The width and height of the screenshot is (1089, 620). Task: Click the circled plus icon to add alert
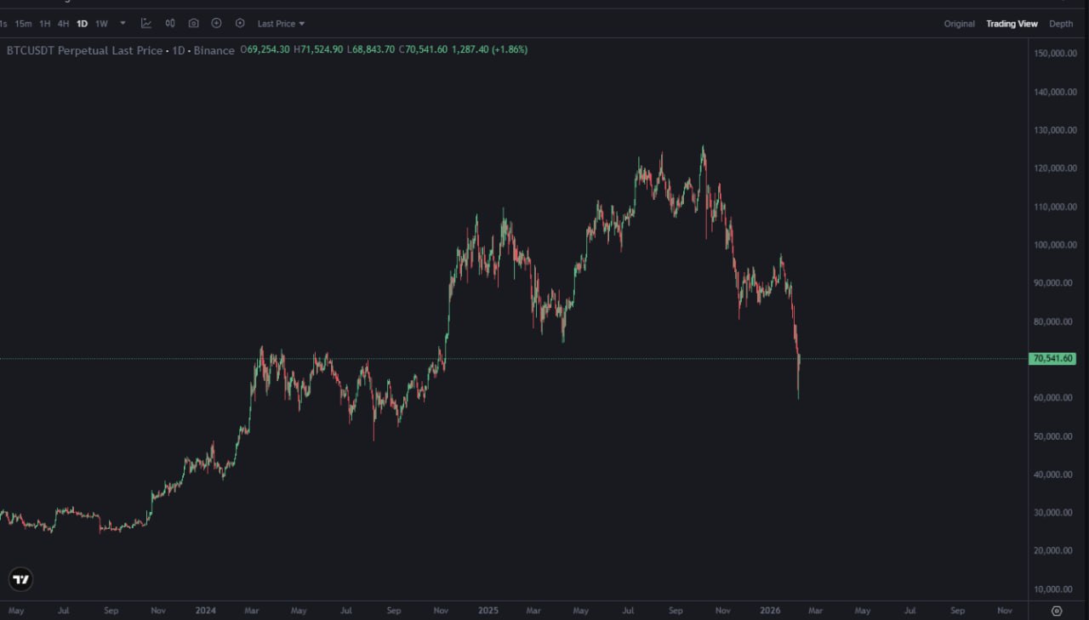click(216, 23)
